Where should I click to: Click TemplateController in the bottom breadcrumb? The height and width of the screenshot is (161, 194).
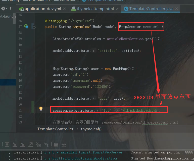tap(55, 129)
